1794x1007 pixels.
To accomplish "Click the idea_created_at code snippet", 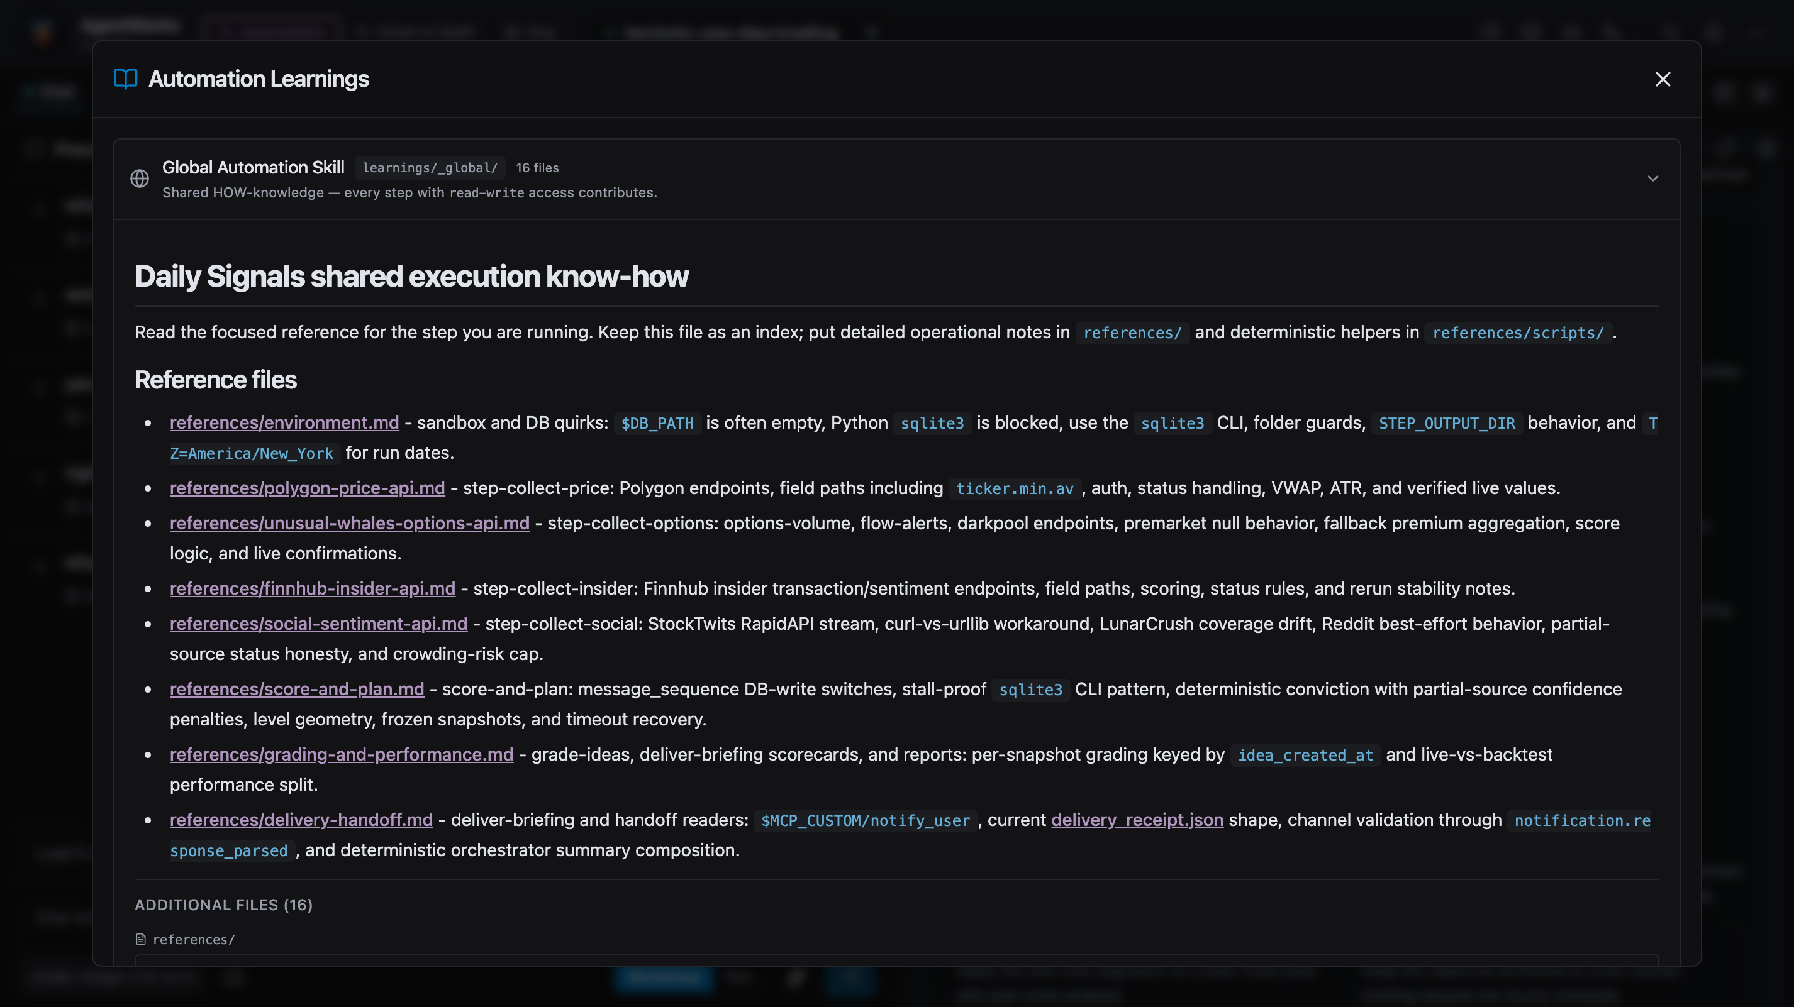I will tap(1305, 755).
